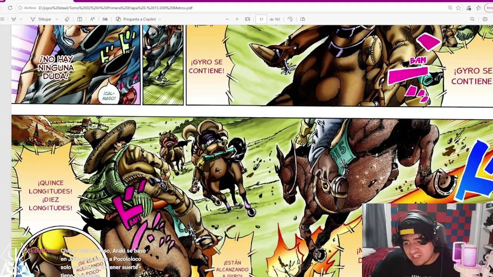Click the Archivo site info icon
493x277 pixels.
pyautogui.click(x=20, y=8)
